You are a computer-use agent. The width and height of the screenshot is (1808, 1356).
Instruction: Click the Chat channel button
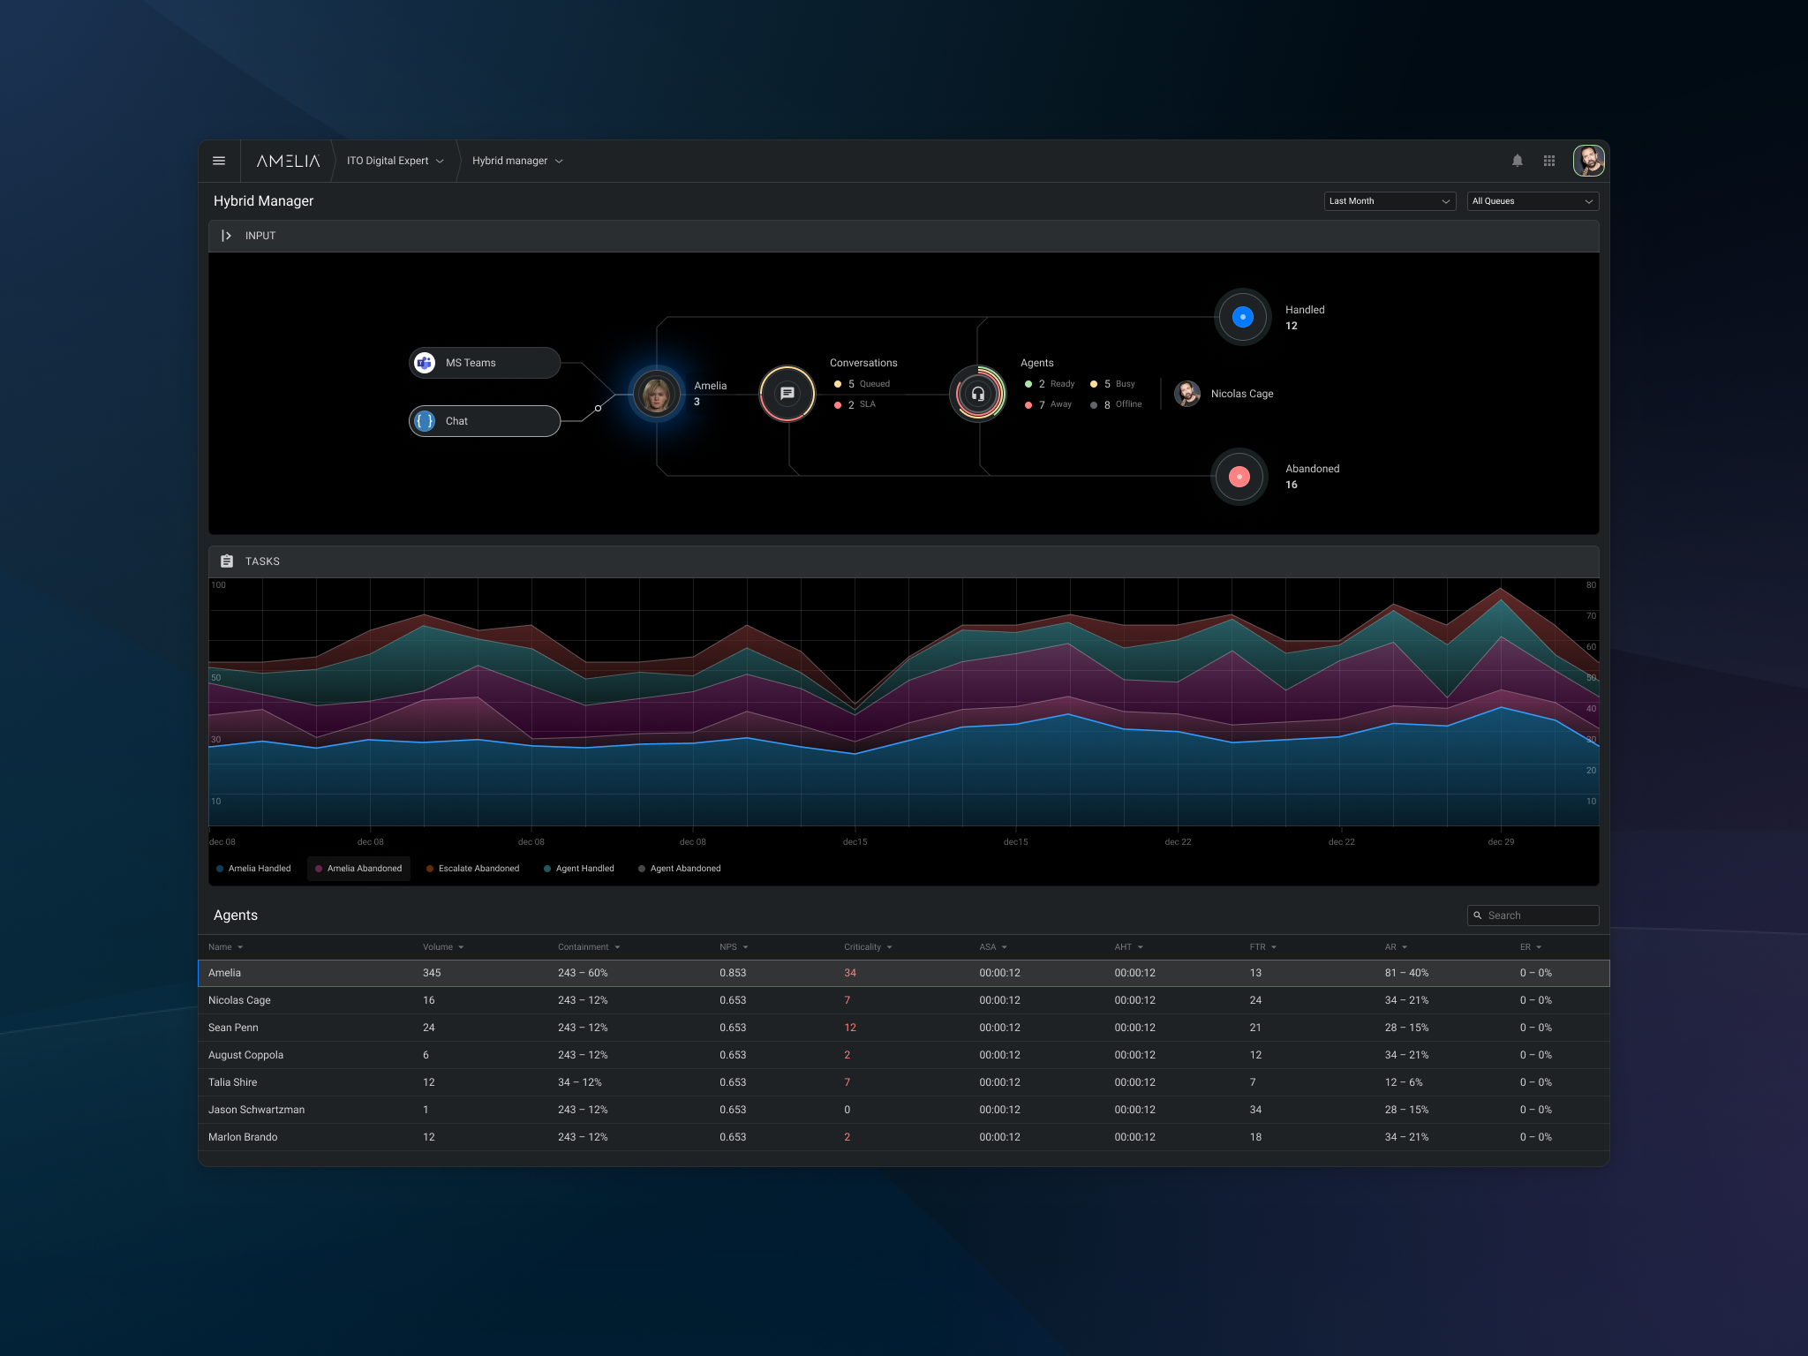pos(484,421)
